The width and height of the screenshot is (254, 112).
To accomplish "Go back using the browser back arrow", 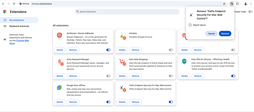I will tap(3, 4).
